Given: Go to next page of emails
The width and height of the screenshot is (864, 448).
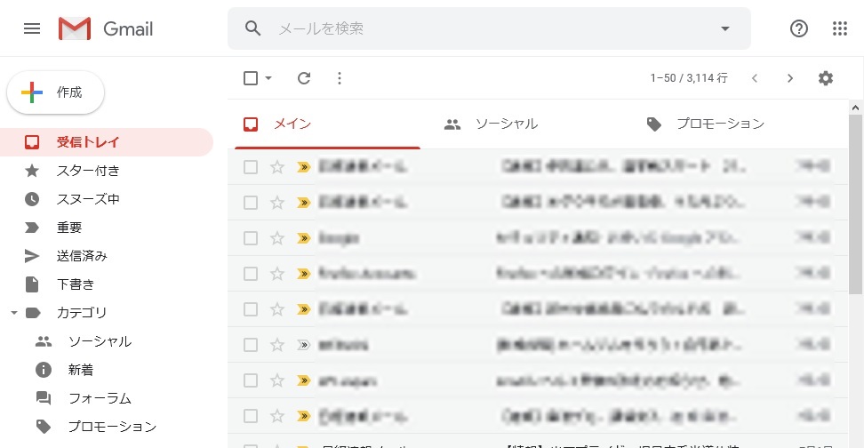Looking at the screenshot, I should [790, 78].
